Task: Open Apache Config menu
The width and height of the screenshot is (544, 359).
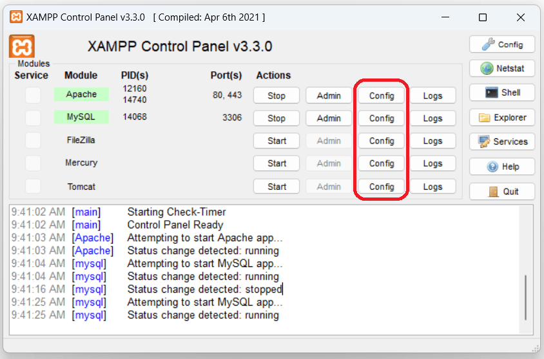Action: click(382, 96)
